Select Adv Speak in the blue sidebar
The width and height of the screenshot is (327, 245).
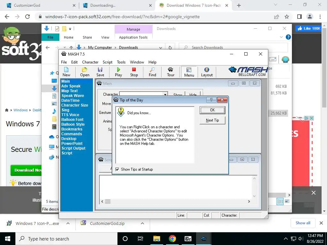click(71, 86)
